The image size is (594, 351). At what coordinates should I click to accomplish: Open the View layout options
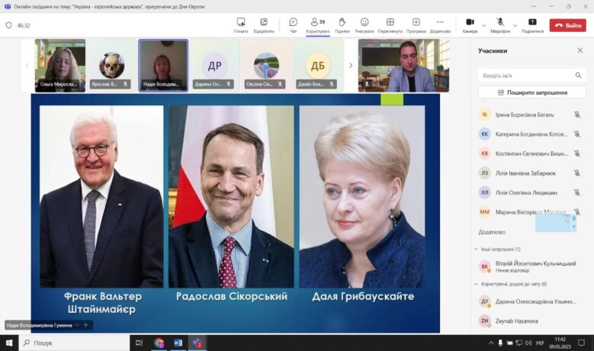click(x=390, y=24)
